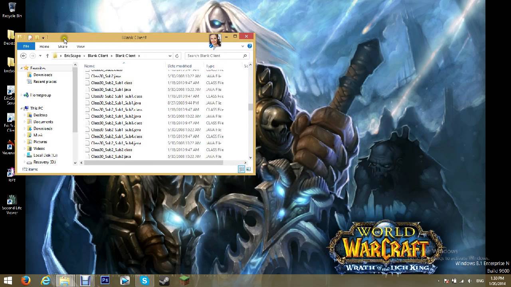Open the Recycle Bin desktop icon
Screen dimensions: 511x287
pos(12,10)
